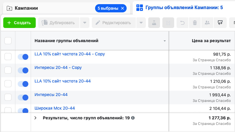Click the trash delete icon

click(x=195, y=23)
